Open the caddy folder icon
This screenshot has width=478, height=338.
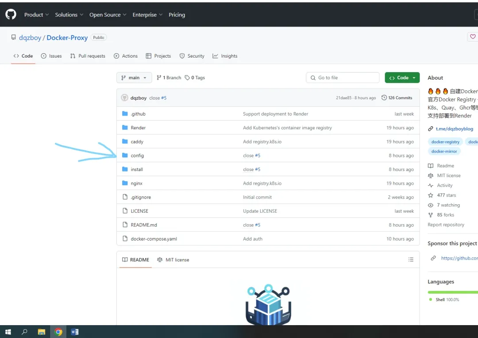click(x=125, y=142)
